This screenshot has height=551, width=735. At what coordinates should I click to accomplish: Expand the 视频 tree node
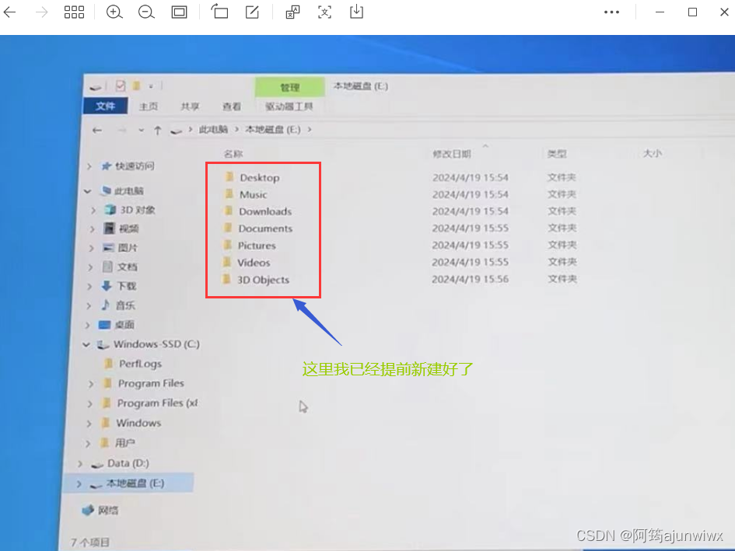[93, 229]
